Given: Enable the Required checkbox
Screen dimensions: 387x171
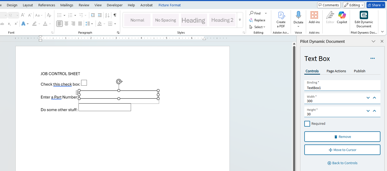Looking at the screenshot, I should [307, 124].
